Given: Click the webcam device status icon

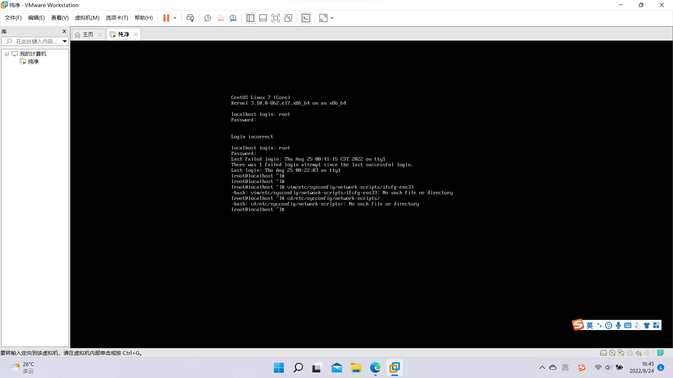Looking at the screenshot, I should [647, 353].
